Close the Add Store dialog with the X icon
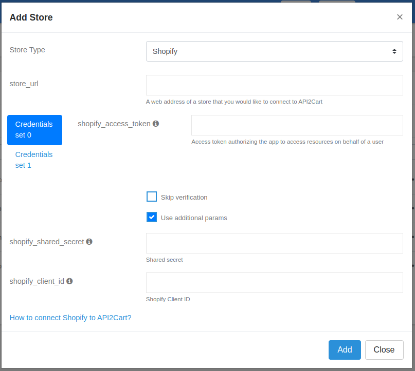 [400, 17]
